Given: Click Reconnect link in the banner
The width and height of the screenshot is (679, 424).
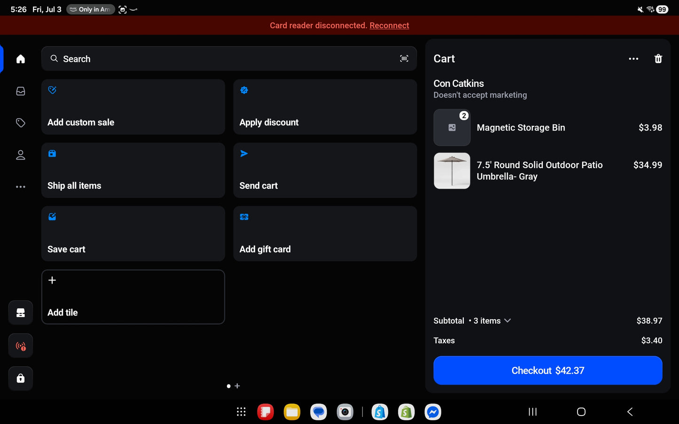Looking at the screenshot, I should [389, 25].
